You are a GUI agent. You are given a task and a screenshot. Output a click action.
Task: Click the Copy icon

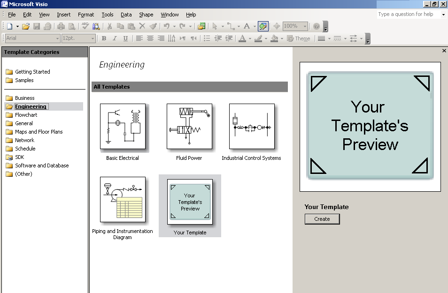point(120,26)
